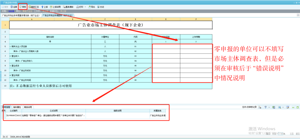Click 上年同期 cell for 广告业务收入
300x139 pixels.
pyautogui.click(x=196, y=61)
